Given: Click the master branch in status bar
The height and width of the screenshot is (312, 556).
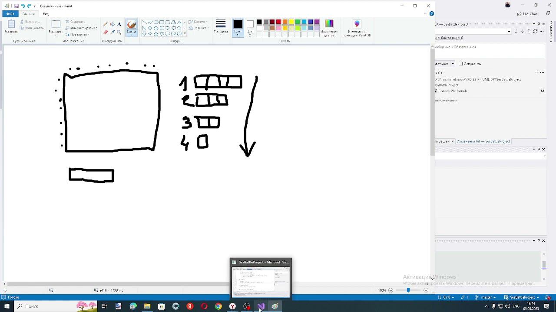Looking at the screenshot, I should [486, 297].
